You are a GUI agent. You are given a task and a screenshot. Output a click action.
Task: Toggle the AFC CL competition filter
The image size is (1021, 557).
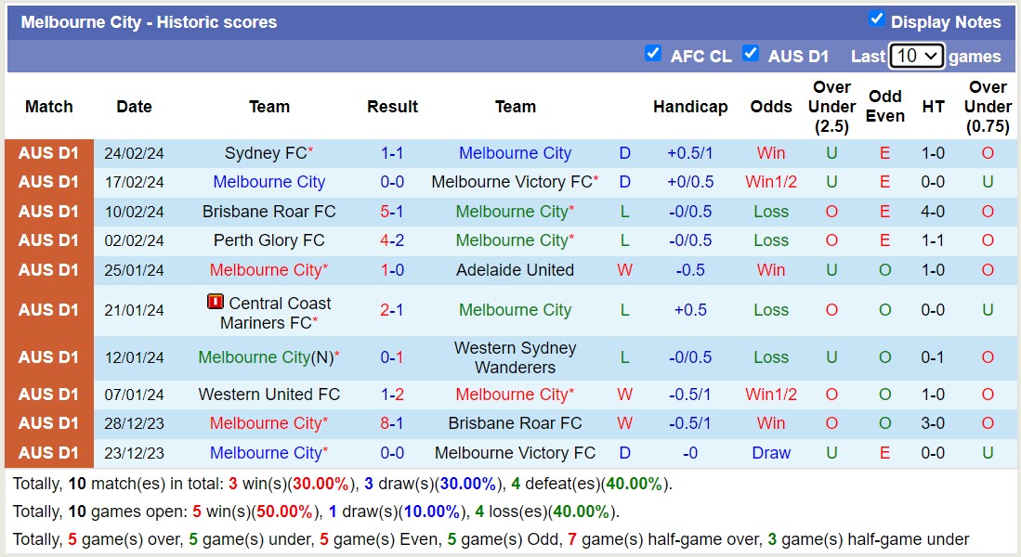click(654, 54)
